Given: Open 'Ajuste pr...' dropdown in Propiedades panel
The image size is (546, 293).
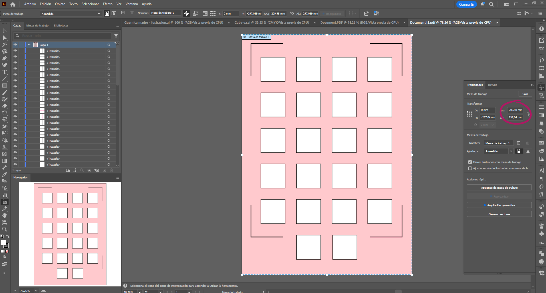Looking at the screenshot, I should click(x=499, y=151).
